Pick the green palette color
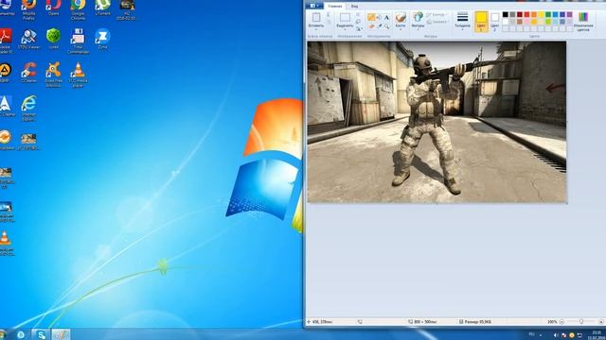 click(x=548, y=15)
